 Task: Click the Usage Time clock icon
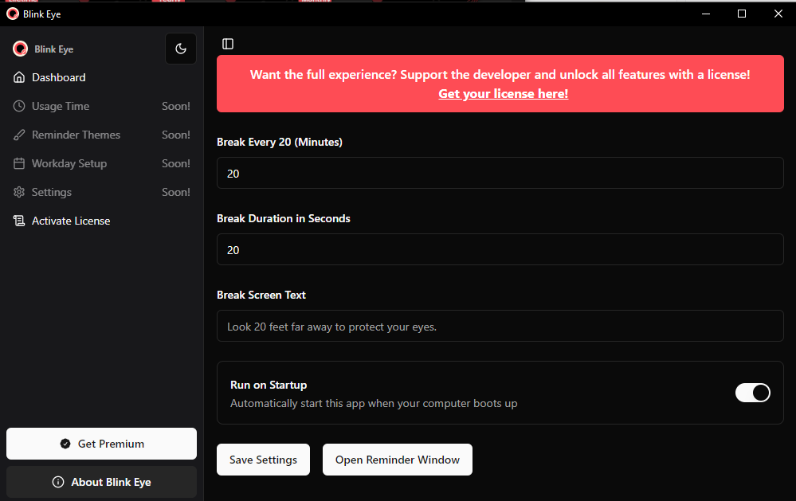coord(19,106)
